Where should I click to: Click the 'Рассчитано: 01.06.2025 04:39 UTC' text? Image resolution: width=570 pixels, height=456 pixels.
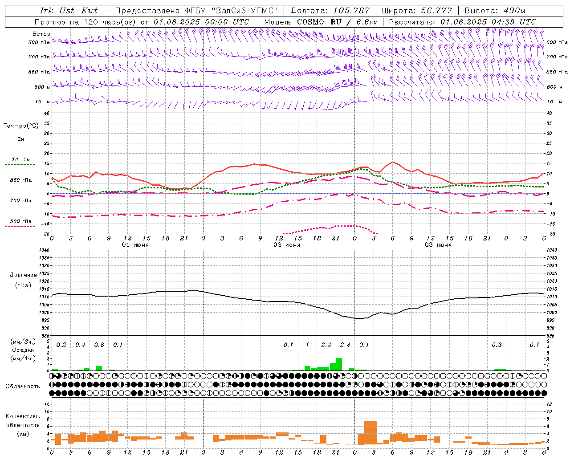click(462, 22)
